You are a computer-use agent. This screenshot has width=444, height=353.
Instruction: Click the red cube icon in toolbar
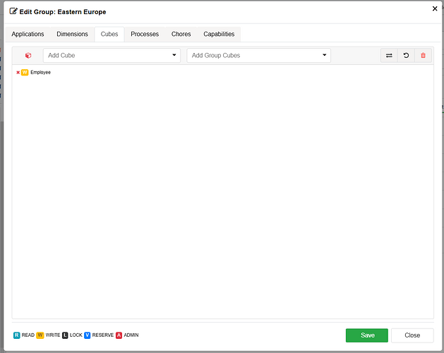click(28, 56)
